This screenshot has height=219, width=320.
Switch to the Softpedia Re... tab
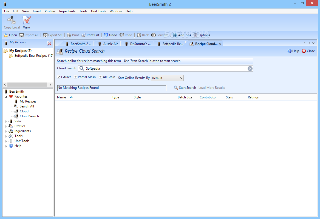170,44
